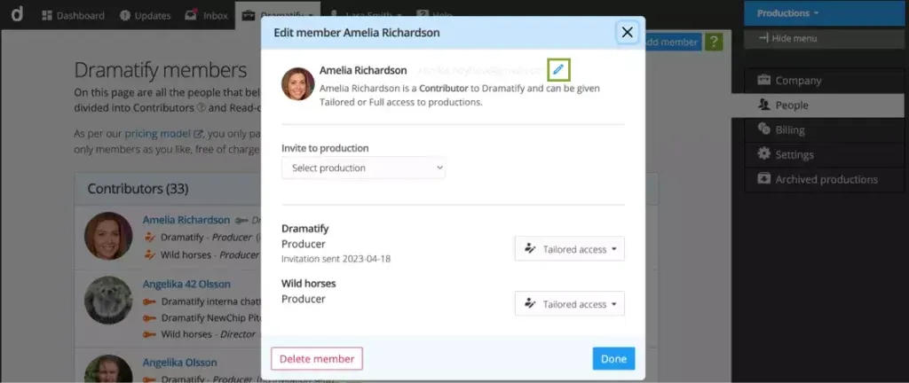909x383 pixels.
Task: Click the Done button
Action: pos(613,359)
